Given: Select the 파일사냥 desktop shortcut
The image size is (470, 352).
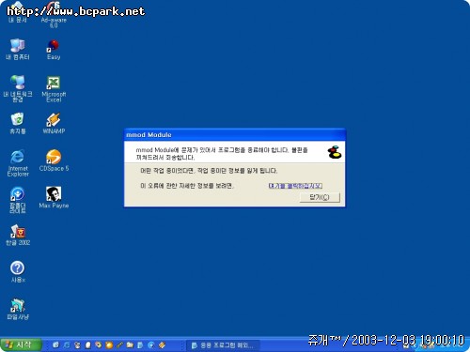Looking at the screenshot, I should point(18,309).
